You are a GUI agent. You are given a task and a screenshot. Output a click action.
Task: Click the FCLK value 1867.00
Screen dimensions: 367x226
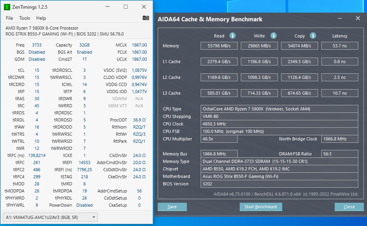click(x=139, y=52)
